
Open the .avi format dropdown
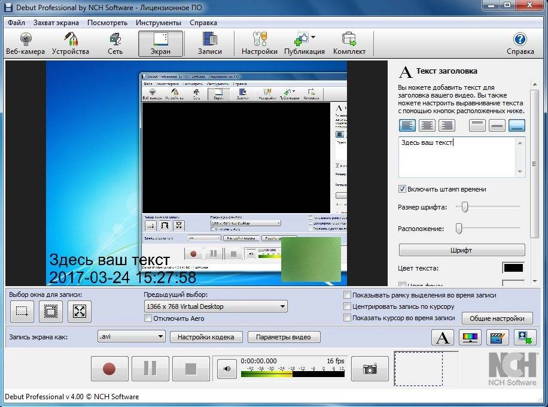coord(132,337)
